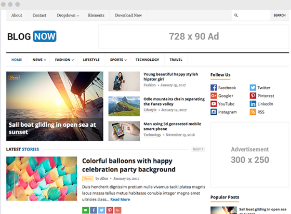This screenshot has height=214, width=291.
Task: Expand the SPORTS navigation dropdown
Action: click(118, 60)
